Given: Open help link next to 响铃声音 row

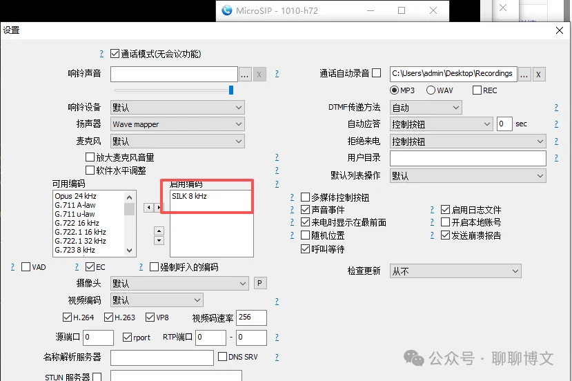Looking at the screenshot, I should (x=277, y=74).
